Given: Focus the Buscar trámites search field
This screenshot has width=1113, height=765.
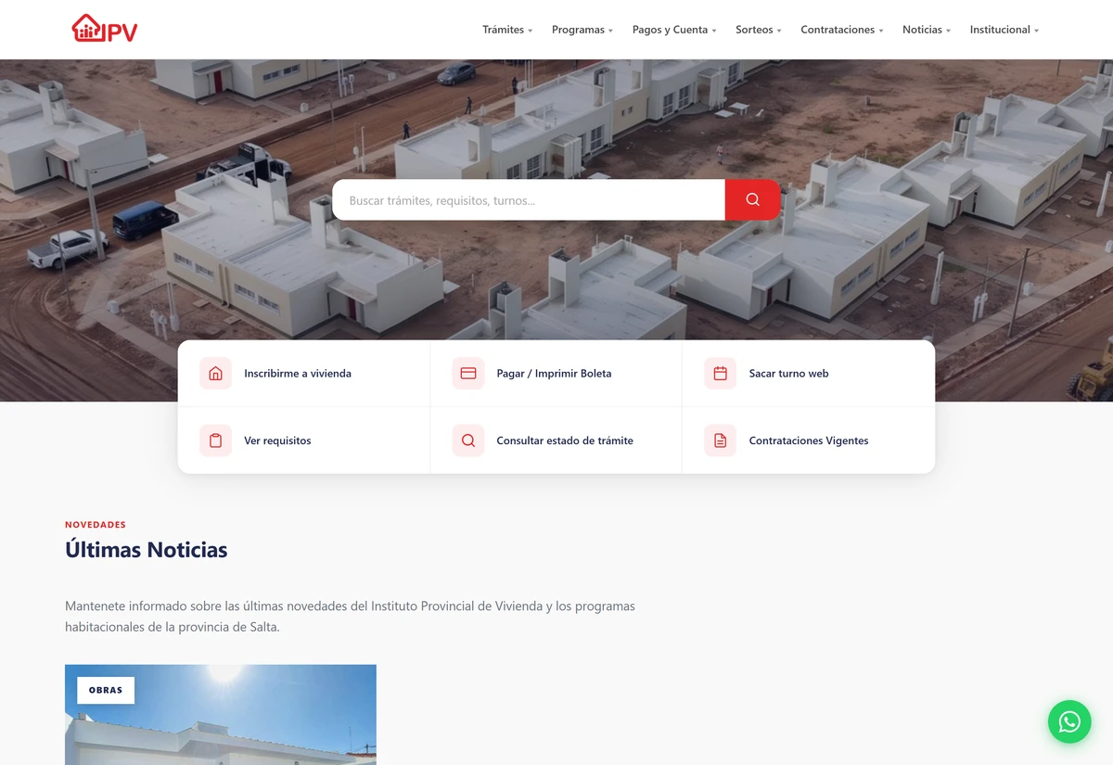Looking at the screenshot, I should click(x=529, y=199).
